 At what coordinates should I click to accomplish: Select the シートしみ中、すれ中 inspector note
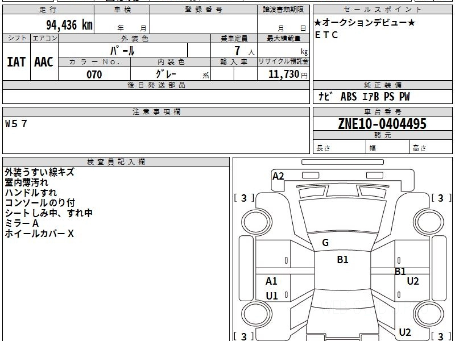coord(49,213)
